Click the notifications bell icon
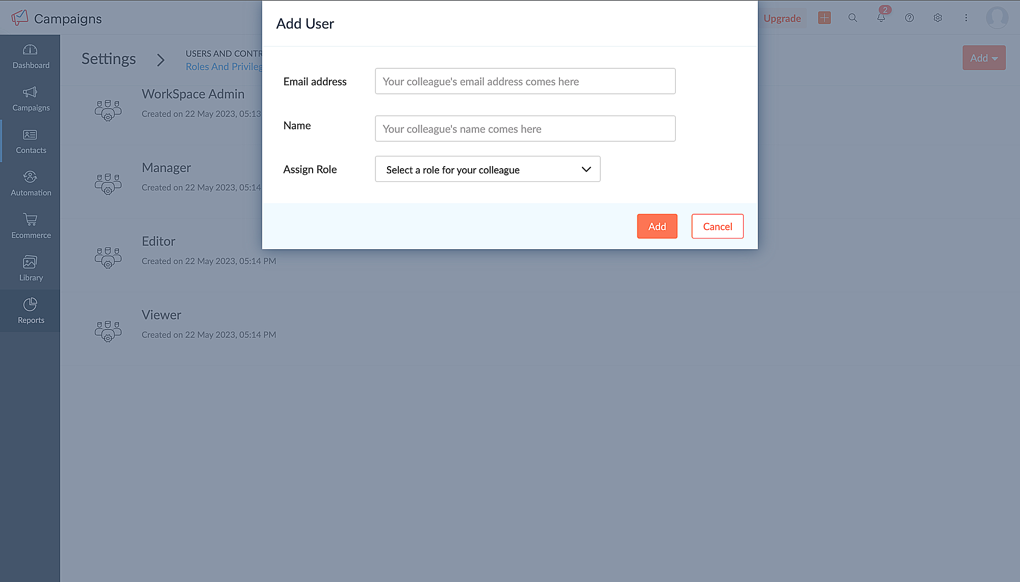This screenshot has height=582, width=1020. coord(881,18)
